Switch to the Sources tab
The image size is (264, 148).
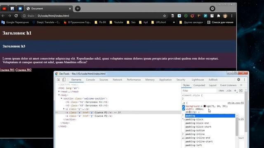pyautogui.click(x=104, y=80)
